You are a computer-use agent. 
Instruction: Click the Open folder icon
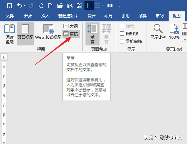[x=60, y=6]
